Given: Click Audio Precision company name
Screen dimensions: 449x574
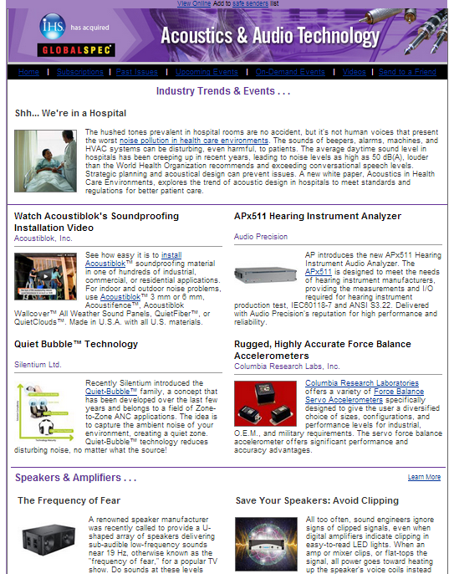Looking at the screenshot, I should [261, 237].
